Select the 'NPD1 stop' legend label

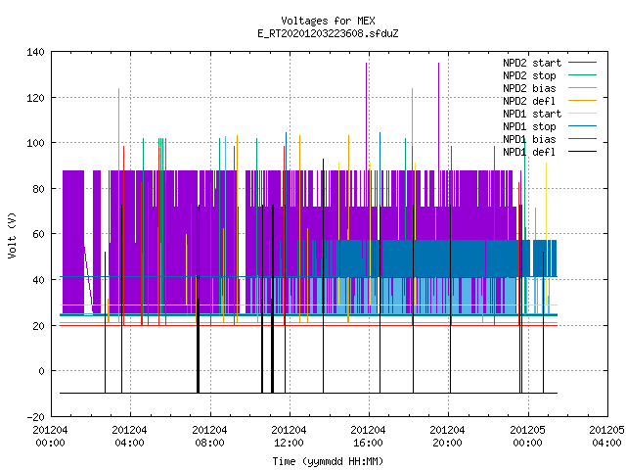click(x=529, y=126)
